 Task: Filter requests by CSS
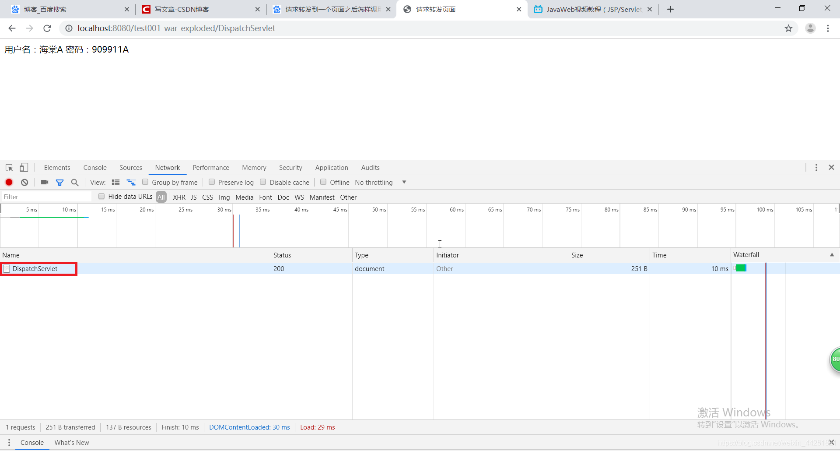[208, 197]
